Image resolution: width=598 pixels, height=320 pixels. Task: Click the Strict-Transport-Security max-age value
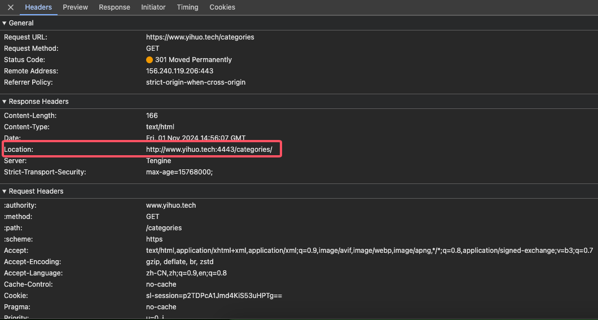[x=179, y=172]
